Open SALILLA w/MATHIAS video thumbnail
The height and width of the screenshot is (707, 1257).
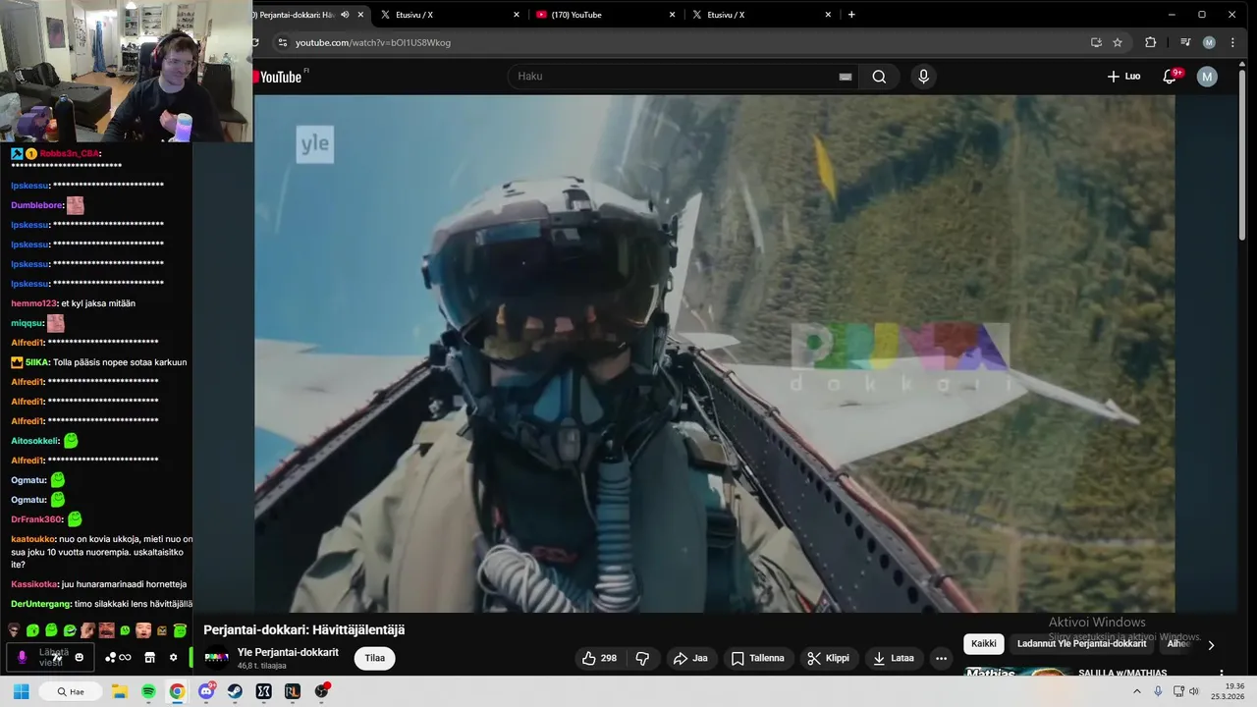(x=1016, y=672)
